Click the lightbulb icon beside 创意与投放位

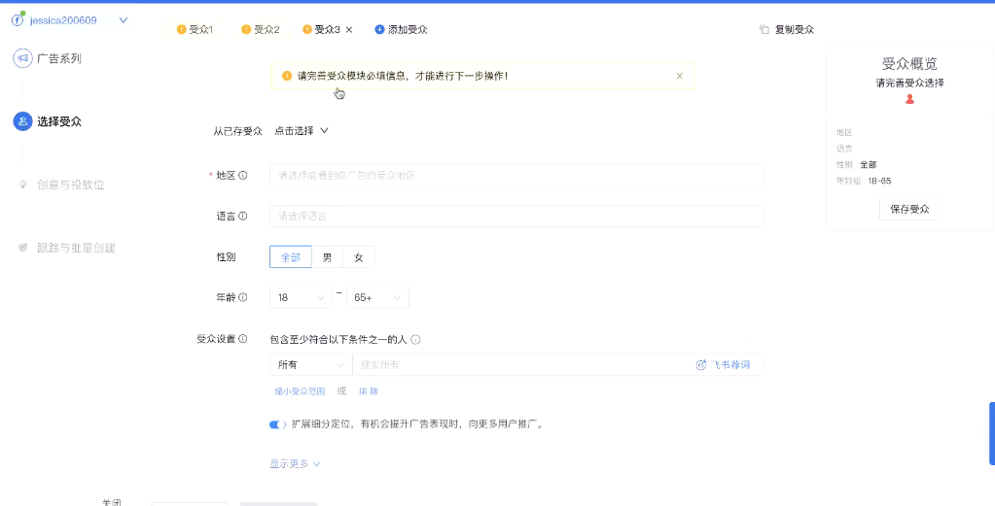23,185
